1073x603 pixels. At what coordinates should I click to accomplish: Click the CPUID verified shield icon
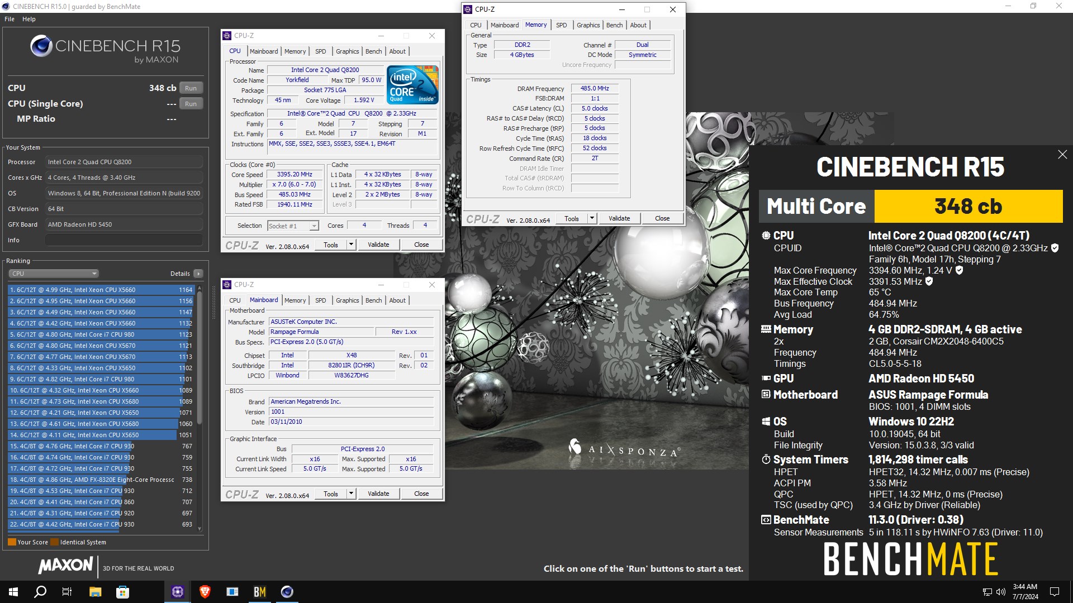[x=1055, y=248]
